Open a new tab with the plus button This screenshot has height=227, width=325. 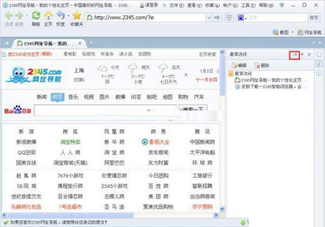91,43
